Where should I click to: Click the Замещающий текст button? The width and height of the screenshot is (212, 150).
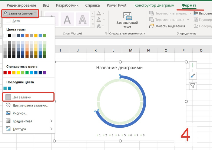127,20
